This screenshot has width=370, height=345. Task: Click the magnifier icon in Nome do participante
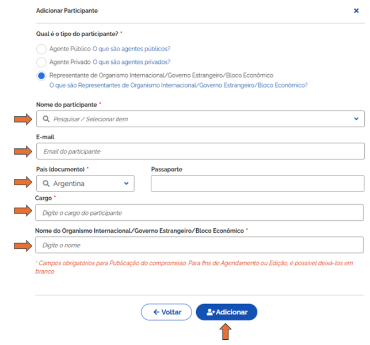46,119
